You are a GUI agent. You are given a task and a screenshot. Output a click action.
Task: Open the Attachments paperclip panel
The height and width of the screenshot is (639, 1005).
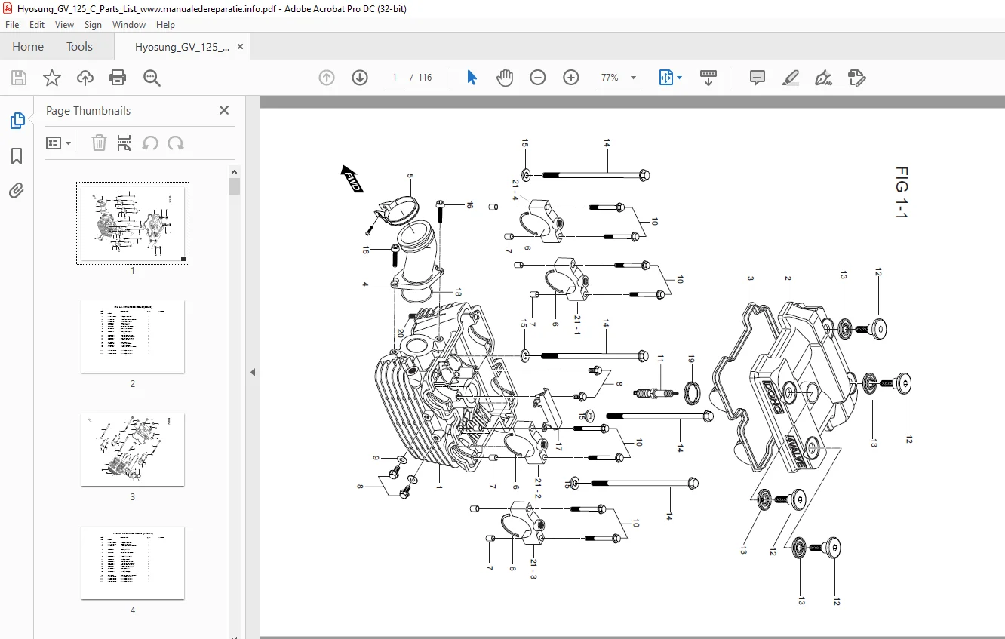click(x=17, y=191)
